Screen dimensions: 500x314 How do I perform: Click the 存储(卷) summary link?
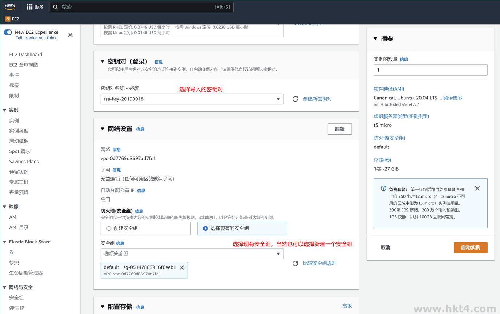point(382,160)
